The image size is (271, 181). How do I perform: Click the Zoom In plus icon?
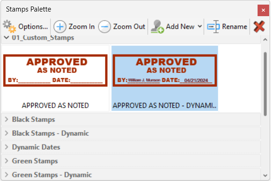tap(60, 27)
